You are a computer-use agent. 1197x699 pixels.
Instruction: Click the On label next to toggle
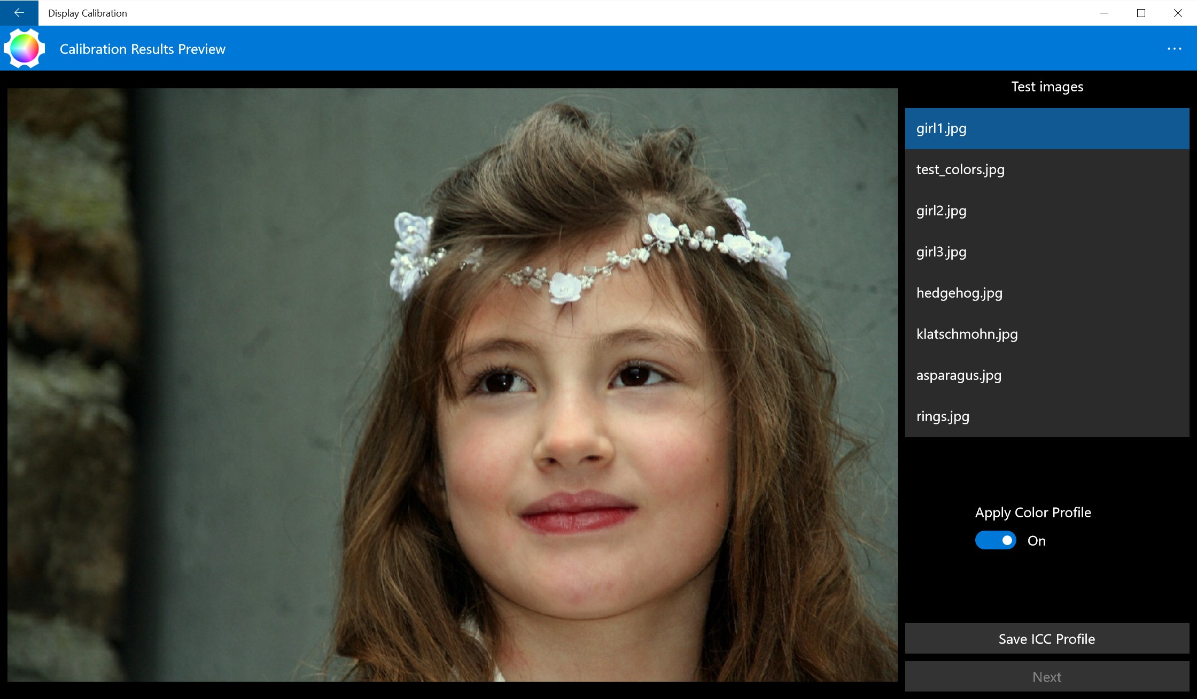pos(1037,540)
